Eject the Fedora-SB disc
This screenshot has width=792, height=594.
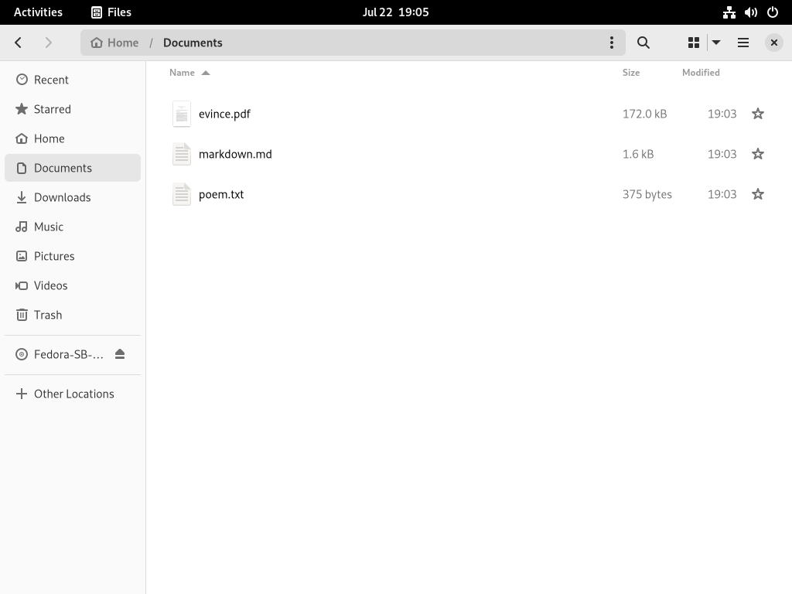[x=120, y=354]
